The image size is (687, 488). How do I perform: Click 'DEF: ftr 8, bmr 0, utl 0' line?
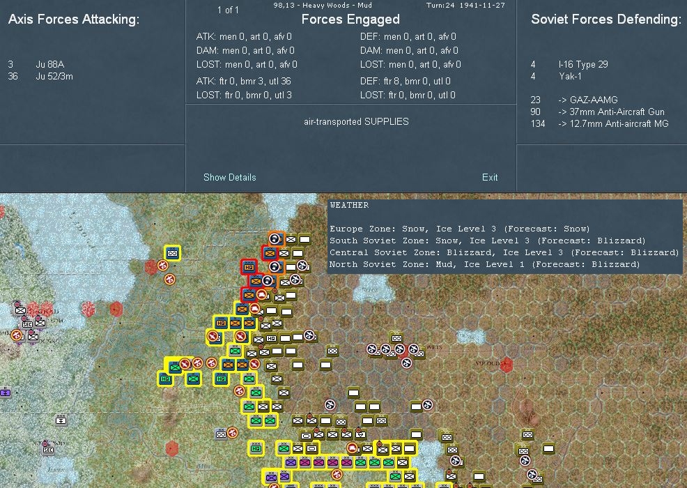click(x=406, y=81)
